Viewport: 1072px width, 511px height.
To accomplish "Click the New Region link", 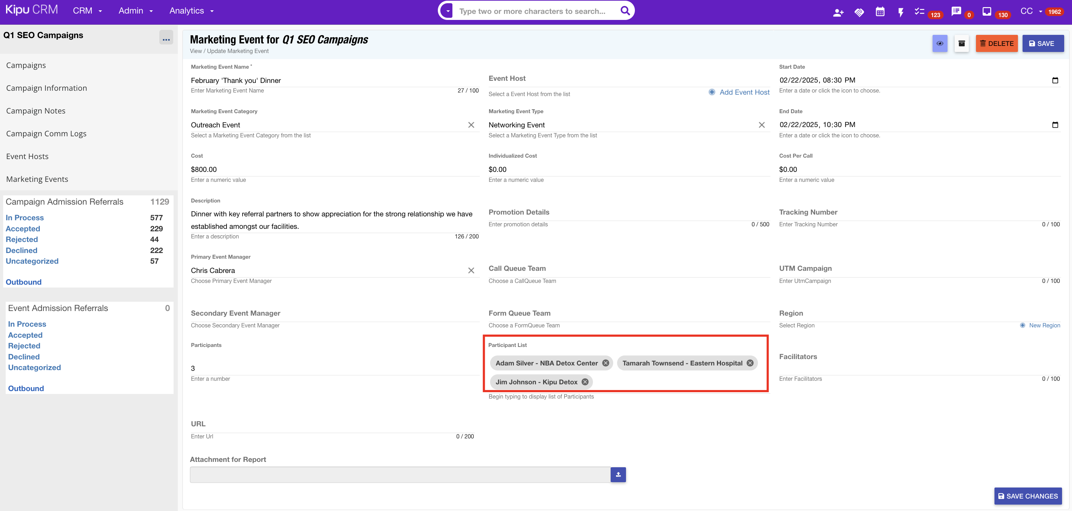I will click(x=1044, y=325).
